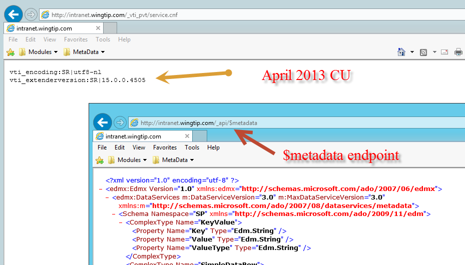
Task: Click the IE page icon in the service.cnf address bar
Action: (x=45, y=14)
